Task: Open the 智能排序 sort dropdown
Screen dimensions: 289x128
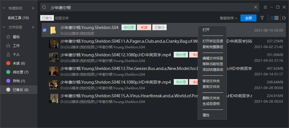Action: point(228,18)
